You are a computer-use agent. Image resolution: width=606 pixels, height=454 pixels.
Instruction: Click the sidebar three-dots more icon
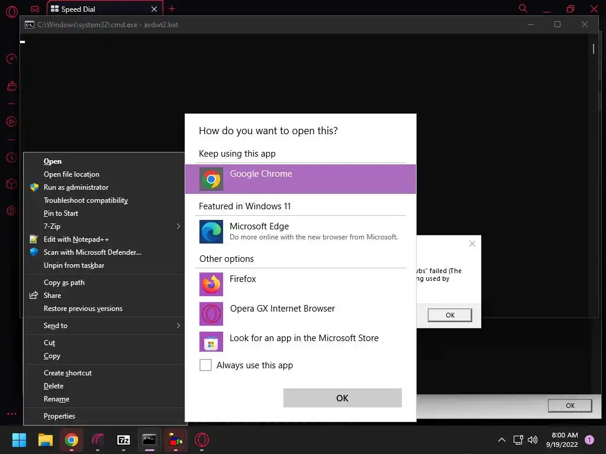click(x=12, y=413)
